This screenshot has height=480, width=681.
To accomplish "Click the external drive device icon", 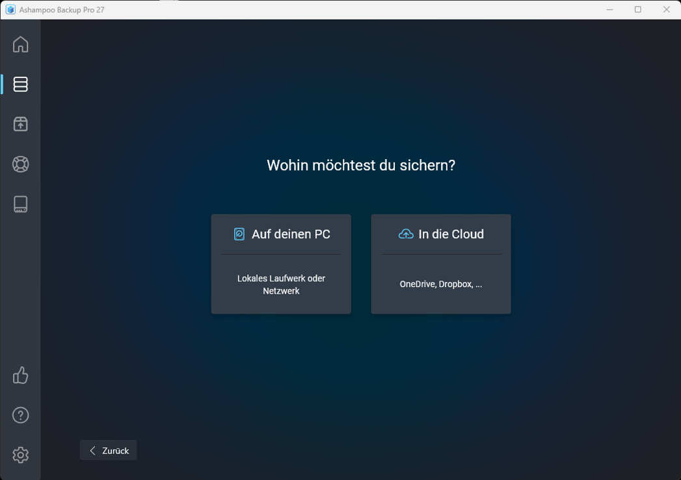I will (20, 204).
